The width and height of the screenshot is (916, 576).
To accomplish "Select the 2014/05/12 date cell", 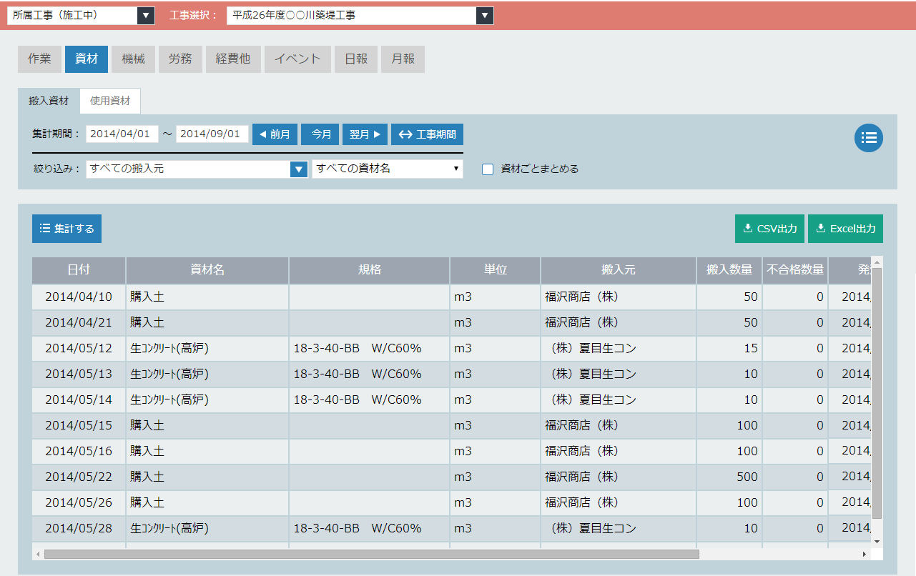I will 79,349.
